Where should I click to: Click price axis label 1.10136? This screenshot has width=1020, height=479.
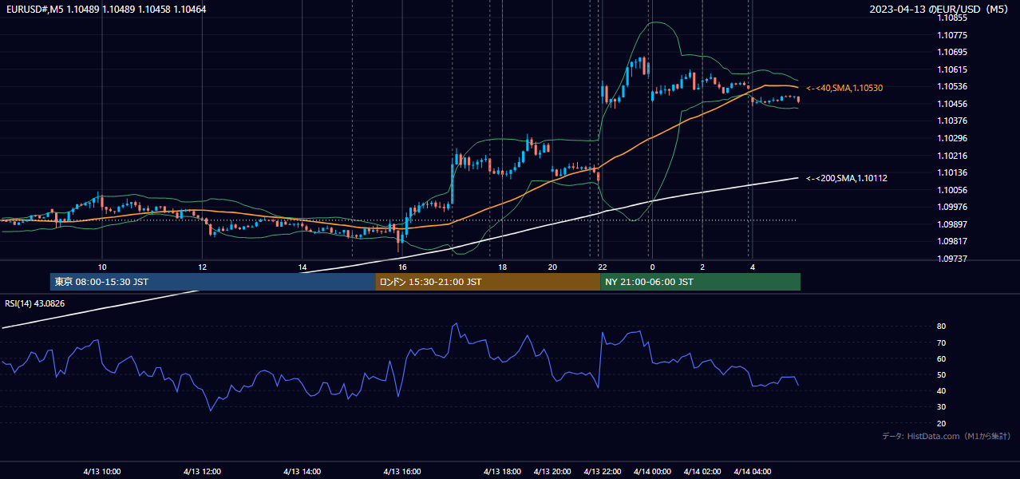click(951, 172)
